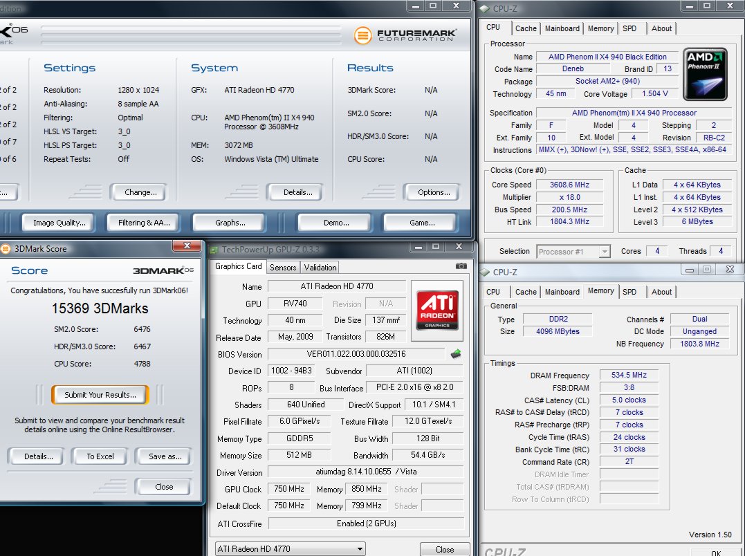This screenshot has width=745, height=556.
Task: Click the Driver Version 'atiumdag 8.14.10.0655 / Vista' field
Action: coord(366,472)
